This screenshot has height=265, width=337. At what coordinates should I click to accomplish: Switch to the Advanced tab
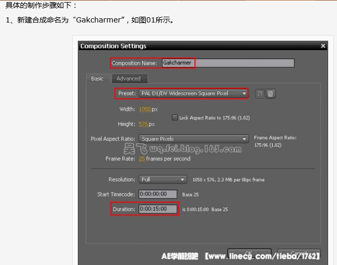click(129, 78)
